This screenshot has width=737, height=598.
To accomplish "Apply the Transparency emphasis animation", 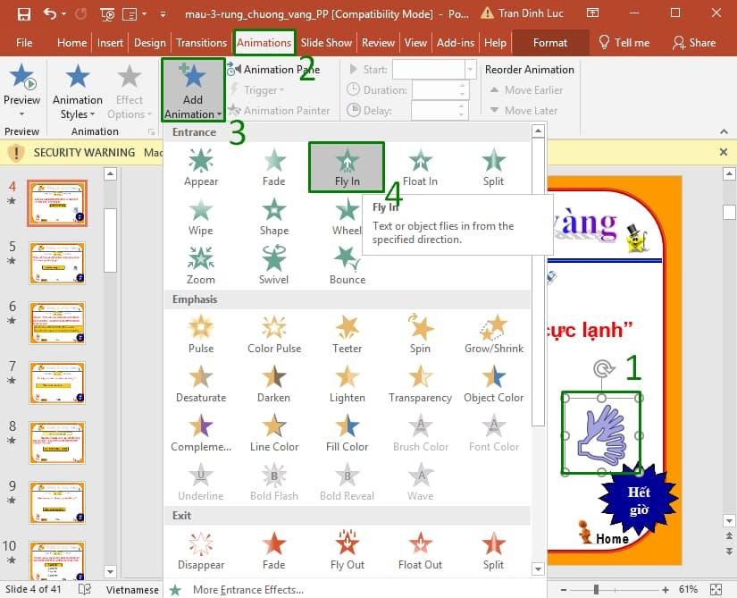I will pyautogui.click(x=420, y=383).
